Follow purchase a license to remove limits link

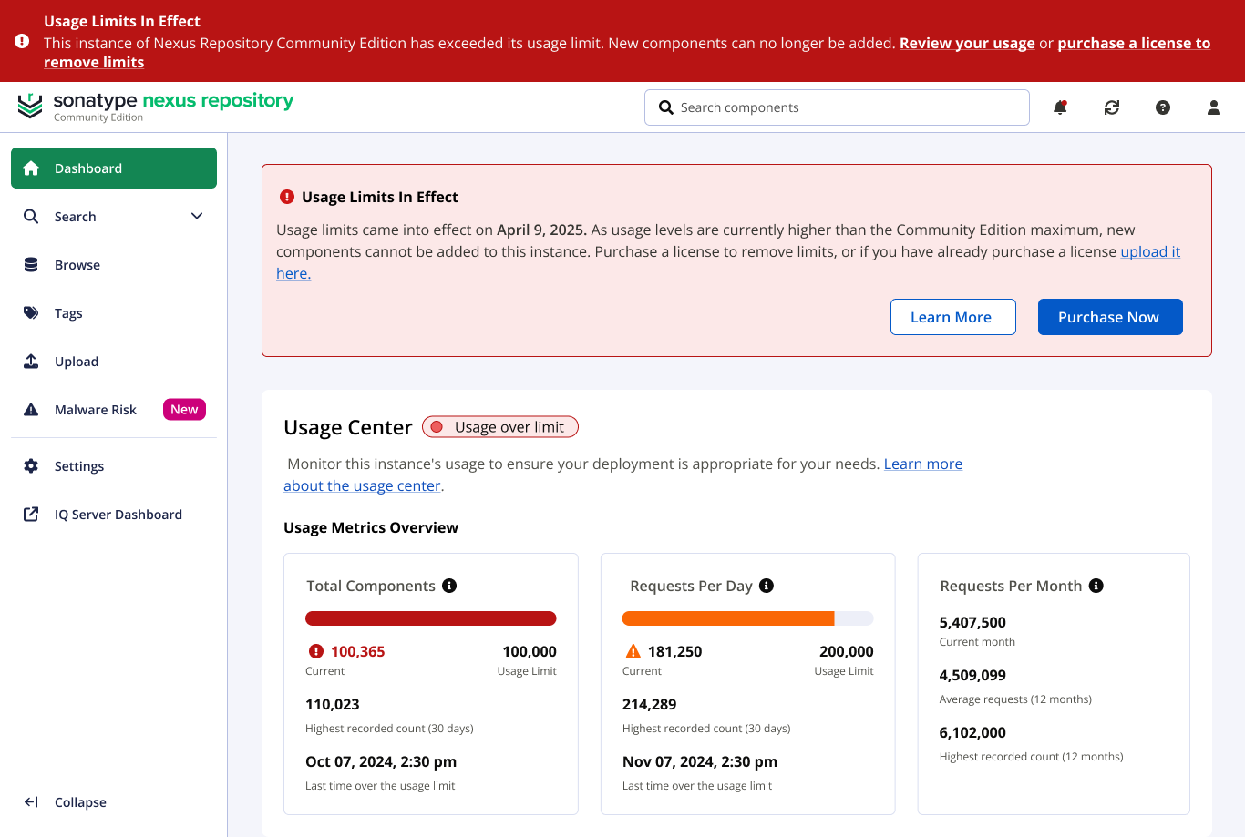[1134, 43]
